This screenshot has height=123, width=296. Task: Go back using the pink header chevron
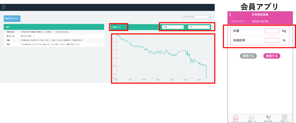(x=230, y=15)
